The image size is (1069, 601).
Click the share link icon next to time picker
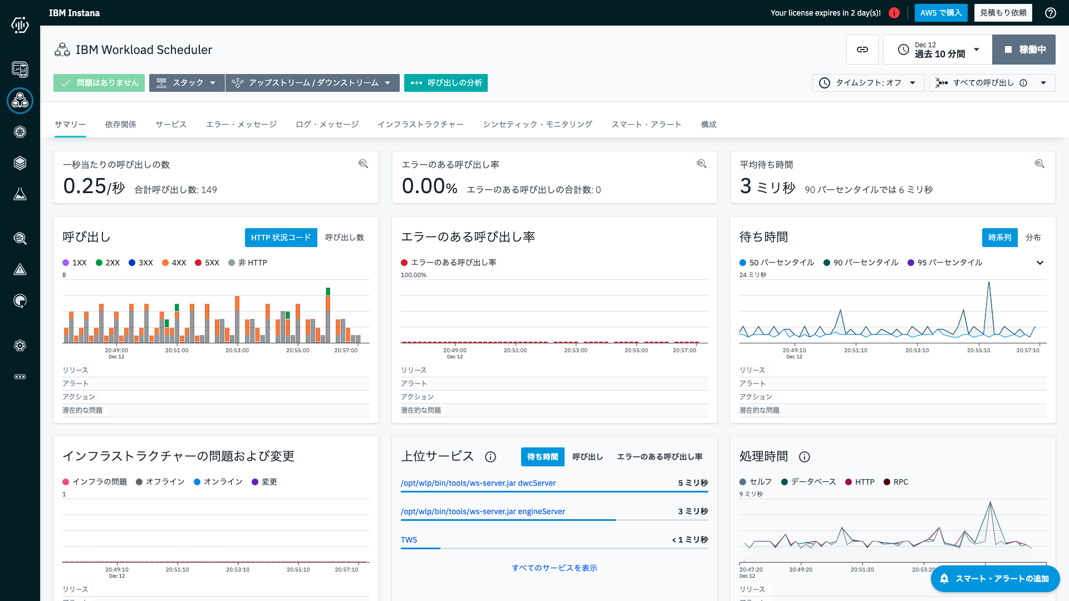[x=862, y=50]
